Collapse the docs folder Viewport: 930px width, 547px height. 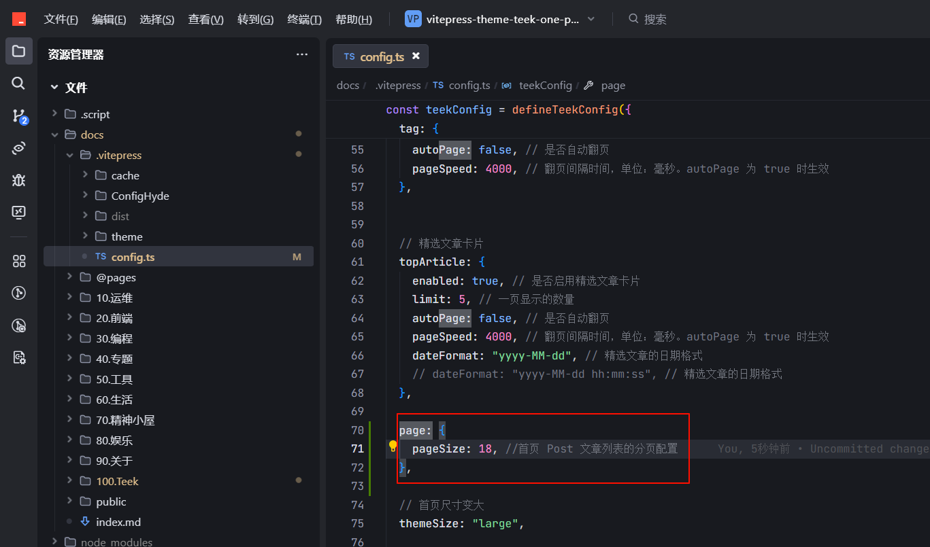click(178, 135)
